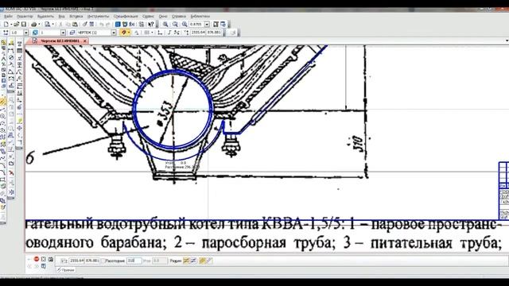Select the first Режим mode icon
Screen dimensions: 509x286
pos(186,261)
